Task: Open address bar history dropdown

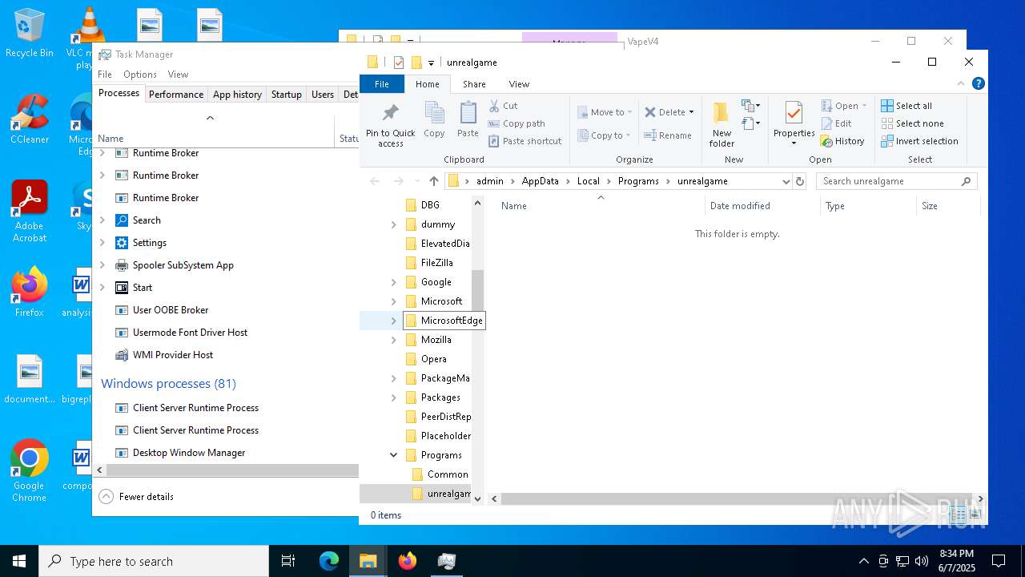Action: (x=786, y=181)
